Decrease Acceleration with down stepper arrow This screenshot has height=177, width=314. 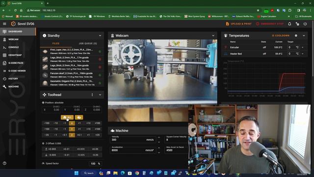point(159,152)
